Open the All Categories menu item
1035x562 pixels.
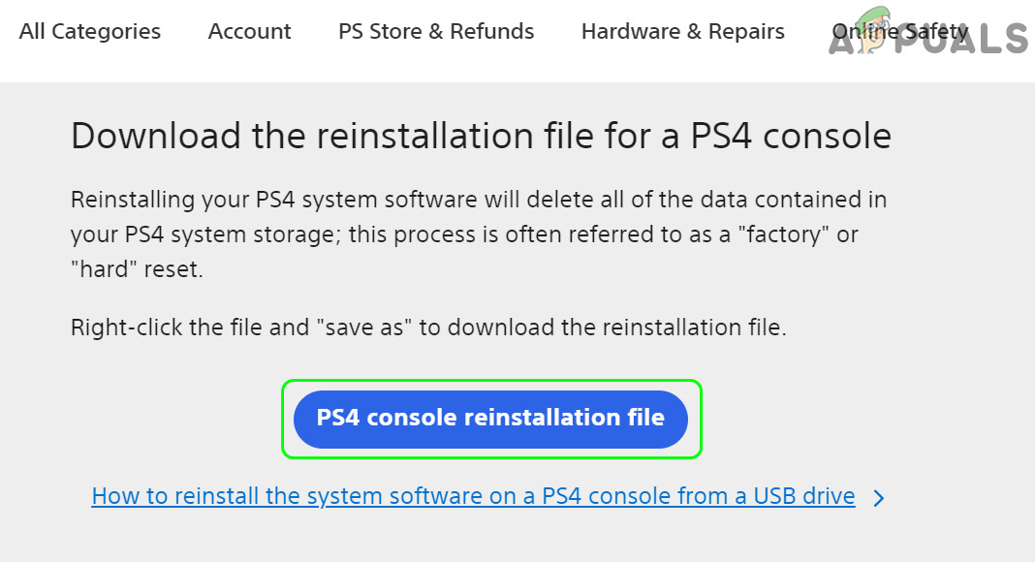coord(90,32)
